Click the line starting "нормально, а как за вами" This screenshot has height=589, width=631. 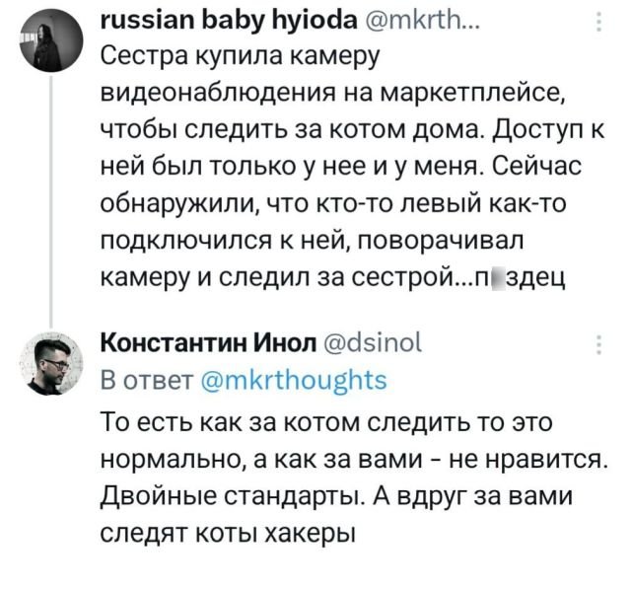(353, 461)
